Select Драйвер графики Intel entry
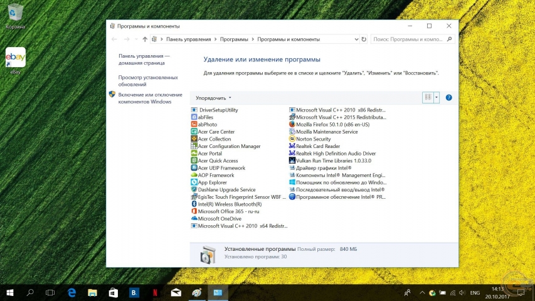The width and height of the screenshot is (535, 301). [x=320, y=168]
